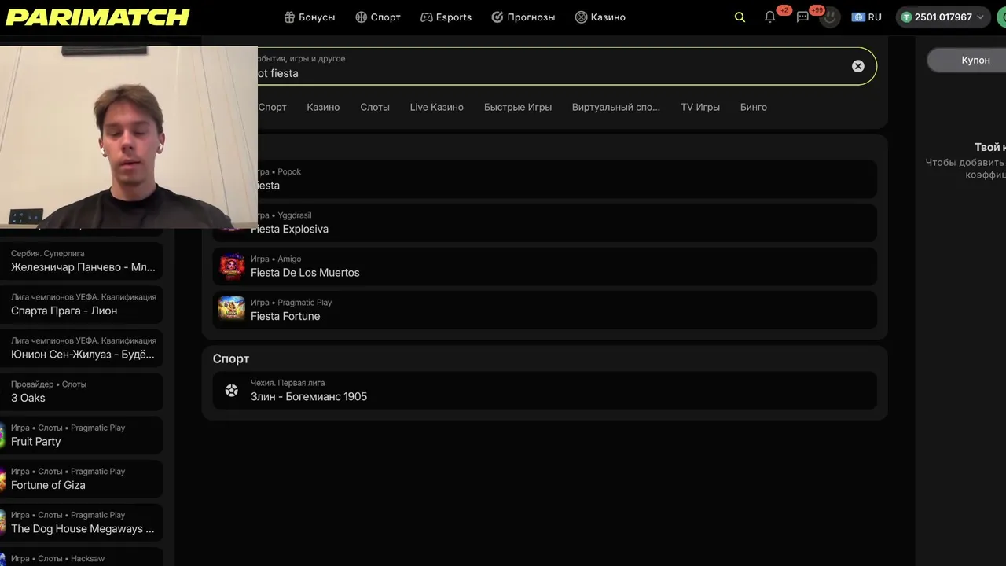
Task: Filter search results by Казино tab
Action: 323,107
